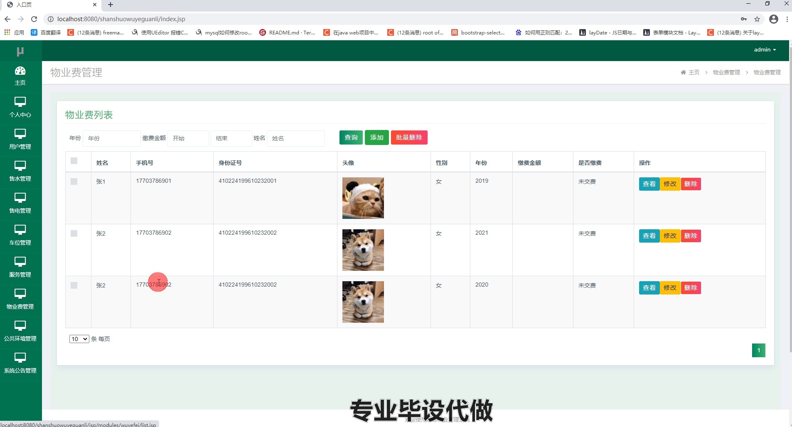The image size is (792, 427).
Task: Click the 批量删除 batch delete button
Action: (409, 137)
